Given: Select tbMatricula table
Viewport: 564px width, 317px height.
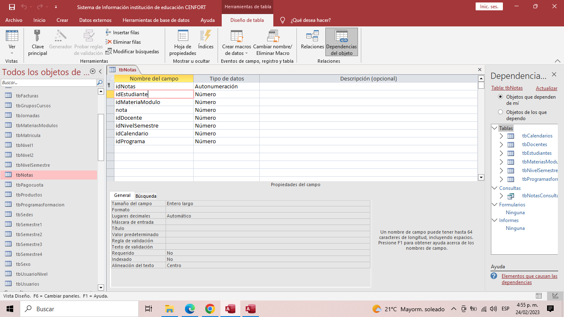Looking at the screenshot, I should click(28, 135).
